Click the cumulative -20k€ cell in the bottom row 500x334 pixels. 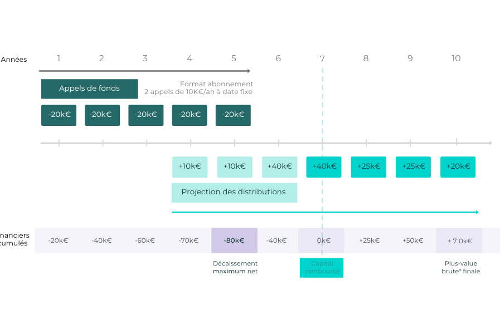click(58, 240)
